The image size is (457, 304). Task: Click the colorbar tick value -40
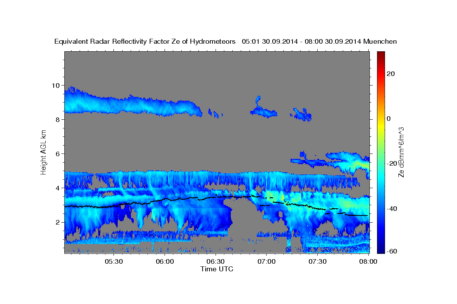[392, 209]
